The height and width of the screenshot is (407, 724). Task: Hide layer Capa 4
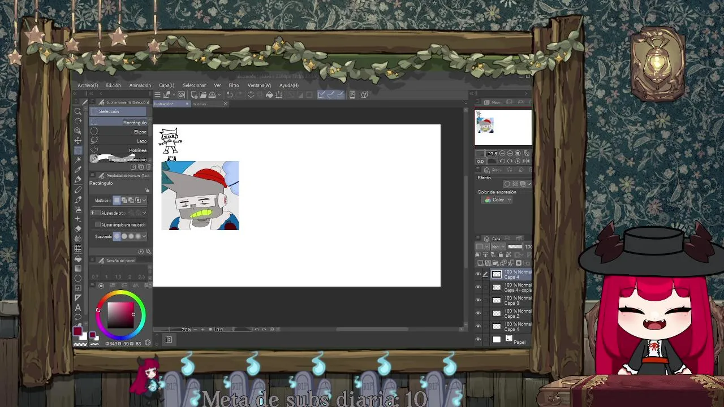[x=478, y=275]
